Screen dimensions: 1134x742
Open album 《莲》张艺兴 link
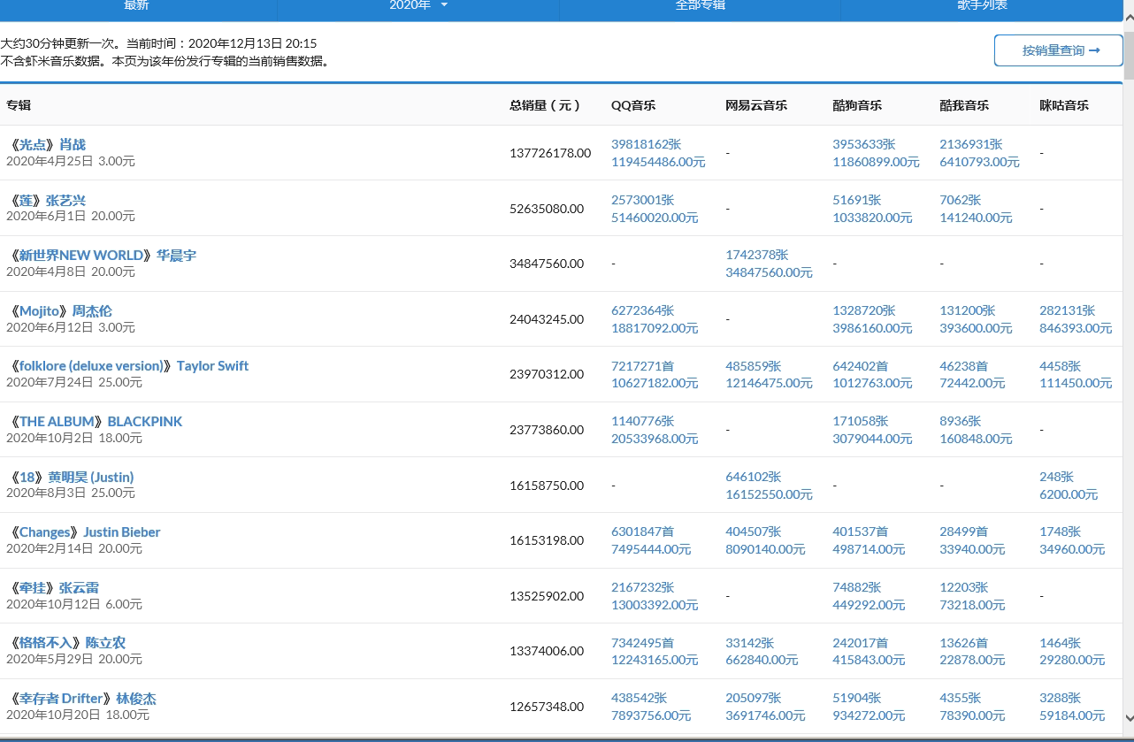point(46,200)
